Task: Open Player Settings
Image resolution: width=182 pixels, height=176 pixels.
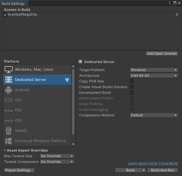Action: point(19,170)
